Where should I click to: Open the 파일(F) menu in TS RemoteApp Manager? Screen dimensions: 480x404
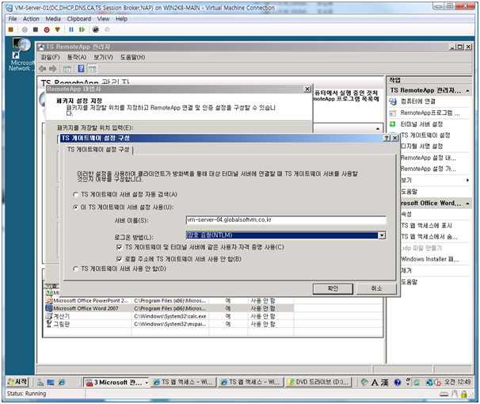(50, 57)
